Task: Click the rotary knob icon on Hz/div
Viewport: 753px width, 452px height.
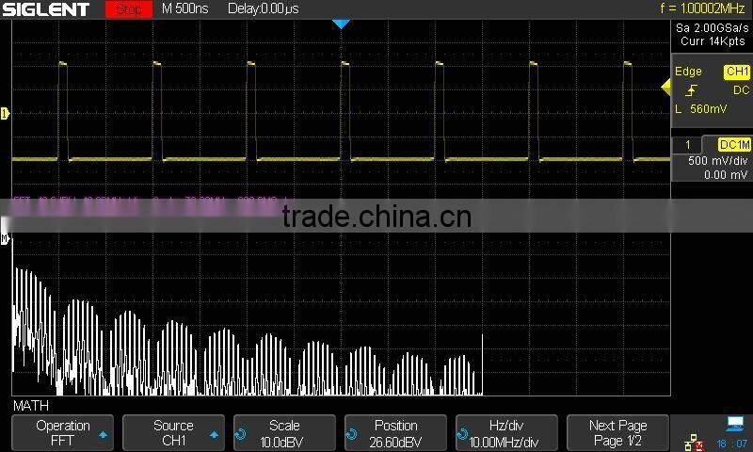Action: (x=462, y=434)
